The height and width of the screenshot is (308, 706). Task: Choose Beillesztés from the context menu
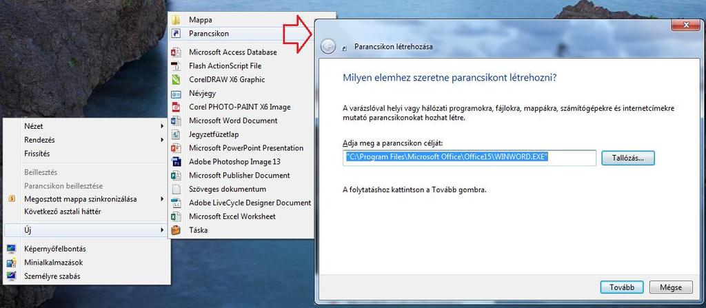click(x=86, y=172)
